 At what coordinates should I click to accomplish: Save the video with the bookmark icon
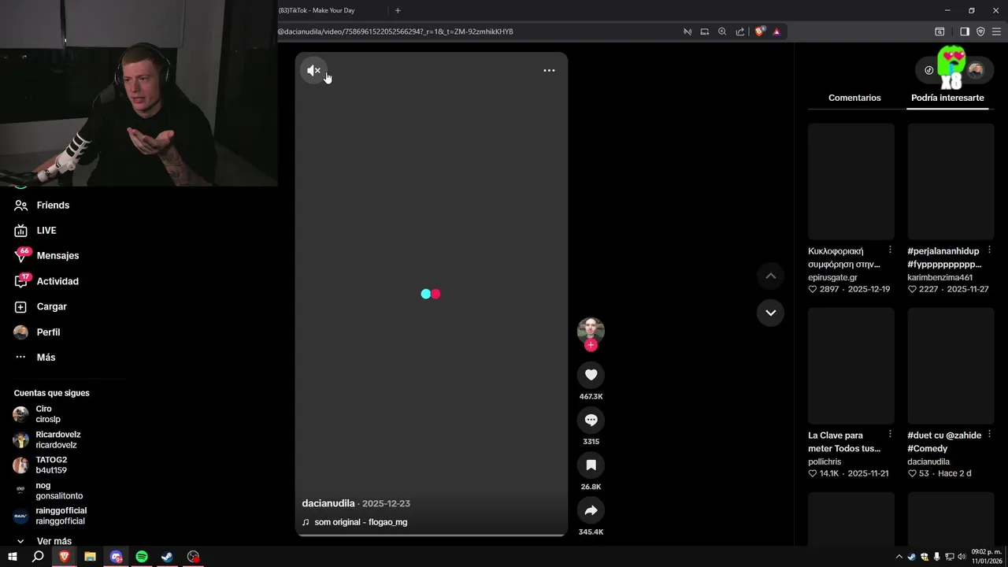pyautogui.click(x=591, y=465)
